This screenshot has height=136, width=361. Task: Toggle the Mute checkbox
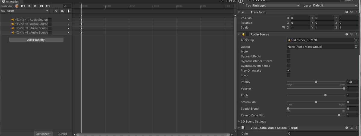pyautogui.click(x=288, y=52)
